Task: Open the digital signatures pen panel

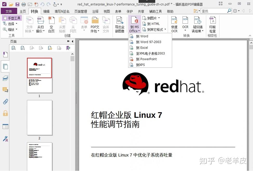Action: [5, 139]
